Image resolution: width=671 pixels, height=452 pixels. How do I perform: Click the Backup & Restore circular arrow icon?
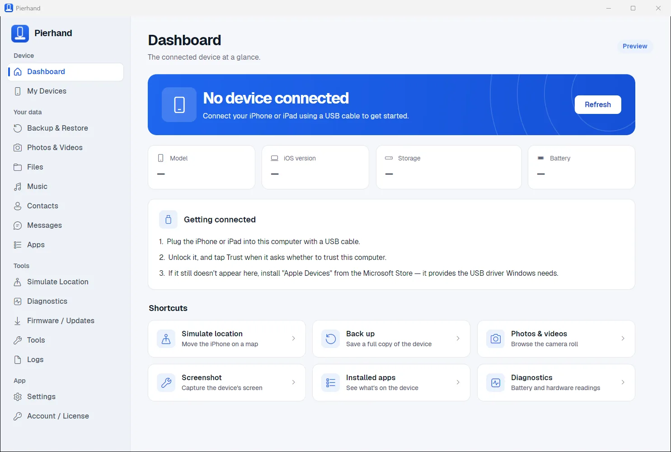(18, 128)
